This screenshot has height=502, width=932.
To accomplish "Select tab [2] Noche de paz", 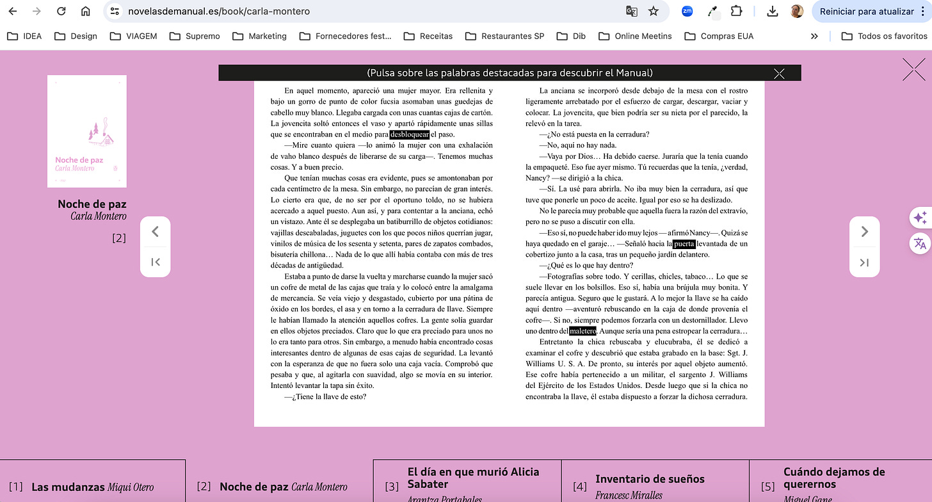I will [279, 482].
